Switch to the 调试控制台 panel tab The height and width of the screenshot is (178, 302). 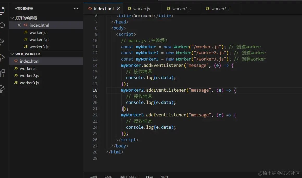[x=129, y=177]
